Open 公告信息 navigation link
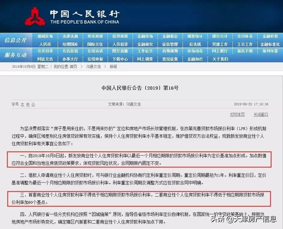This screenshot has width=283, height=229. 70,51
